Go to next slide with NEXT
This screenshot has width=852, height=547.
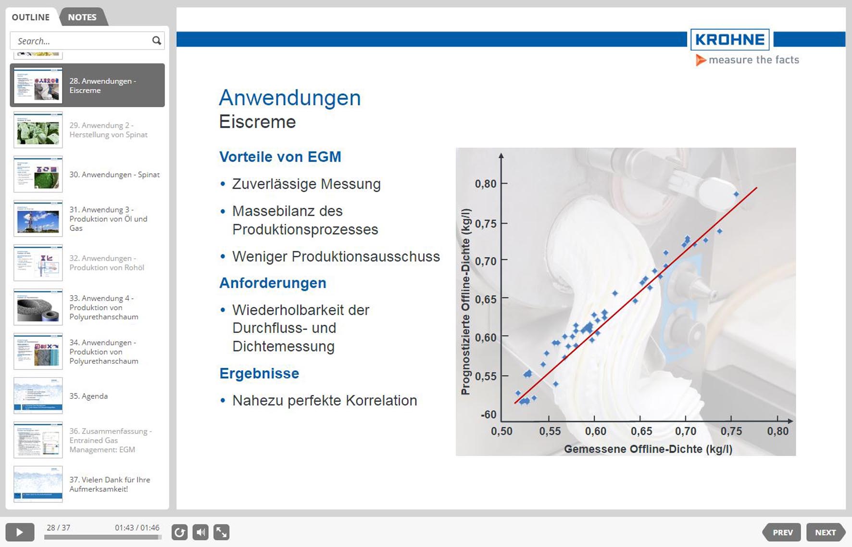point(825,532)
